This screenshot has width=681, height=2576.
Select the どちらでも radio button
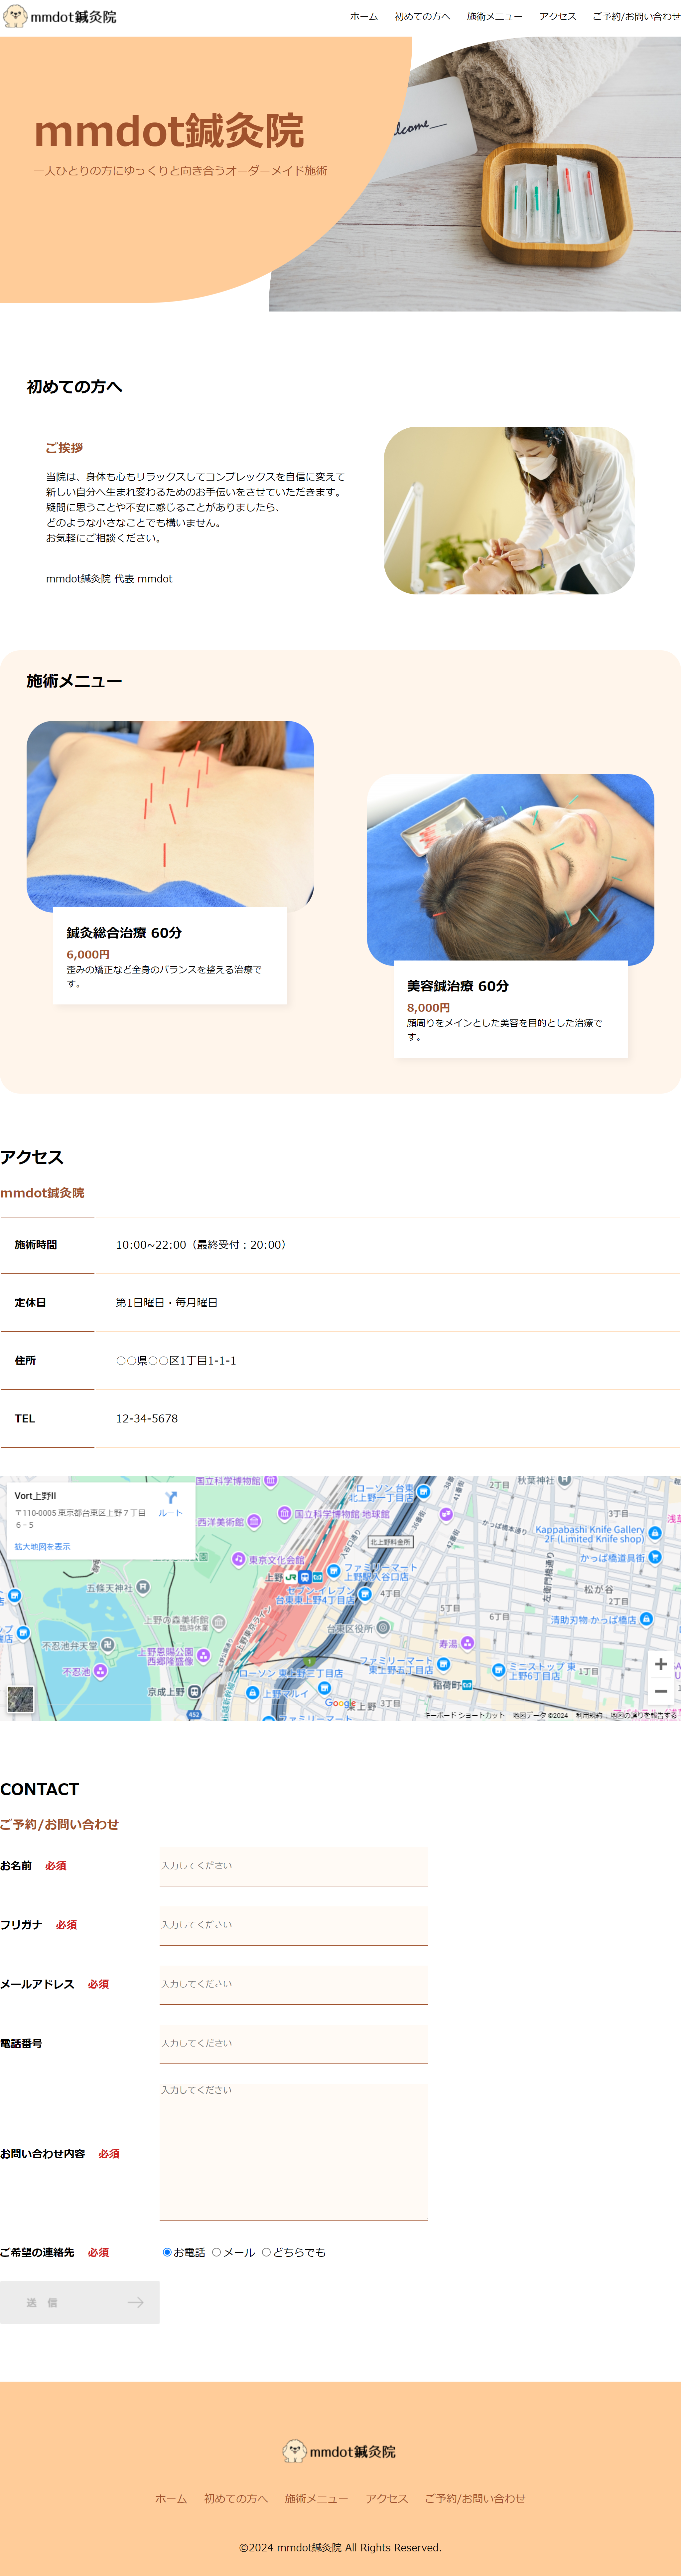[x=267, y=2252]
